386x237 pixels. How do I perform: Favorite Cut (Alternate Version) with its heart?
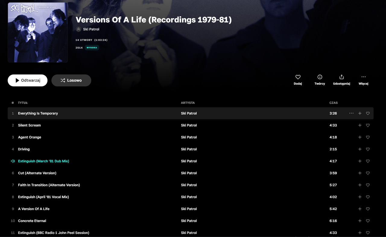[x=368, y=173]
